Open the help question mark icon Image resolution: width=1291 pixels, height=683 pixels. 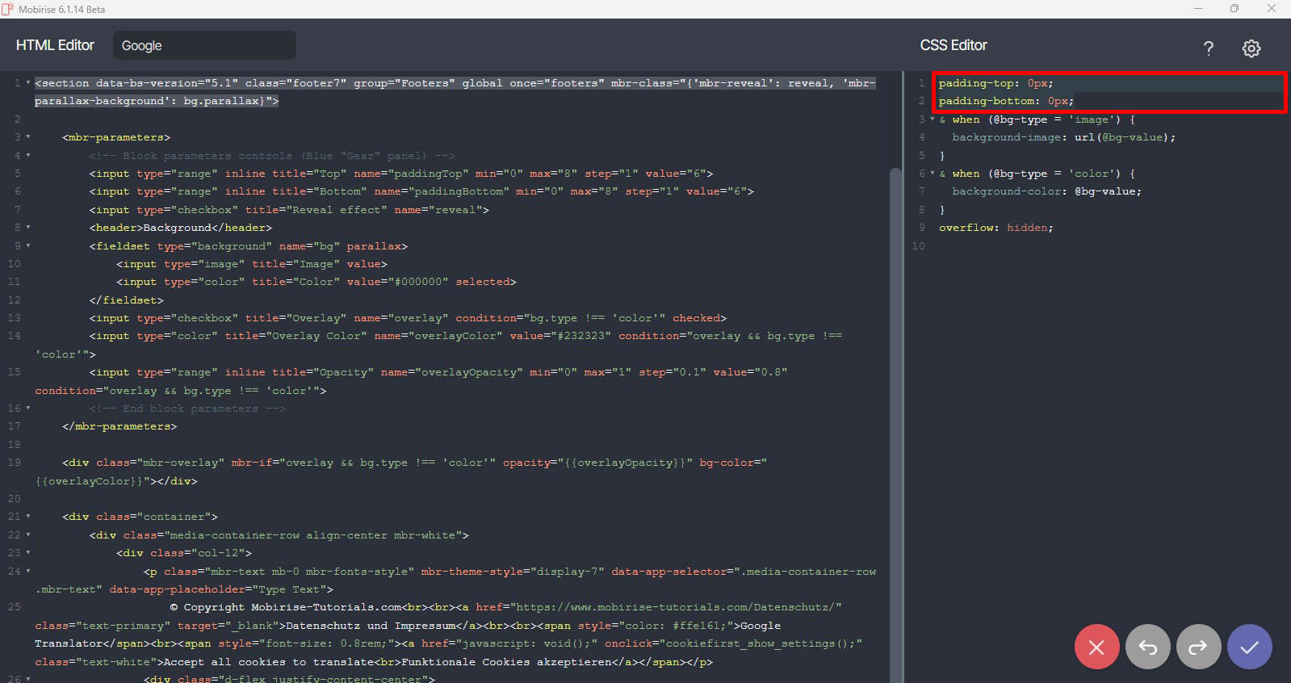(x=1208, y=48)
